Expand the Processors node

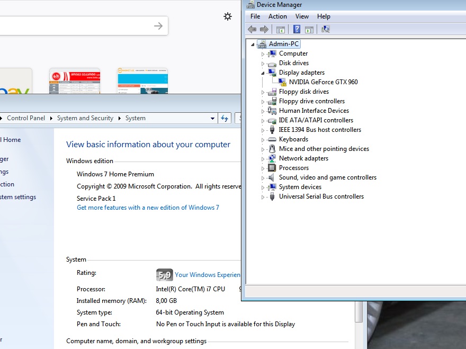coord(263,168)
